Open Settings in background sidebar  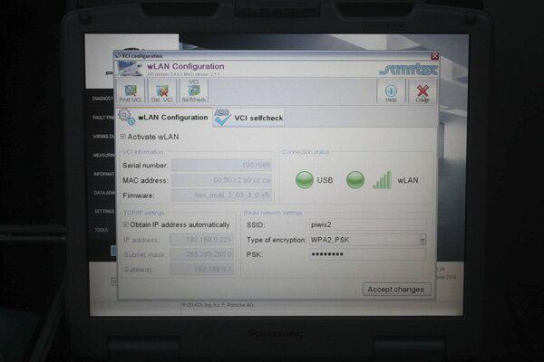(x=104, y=211)
